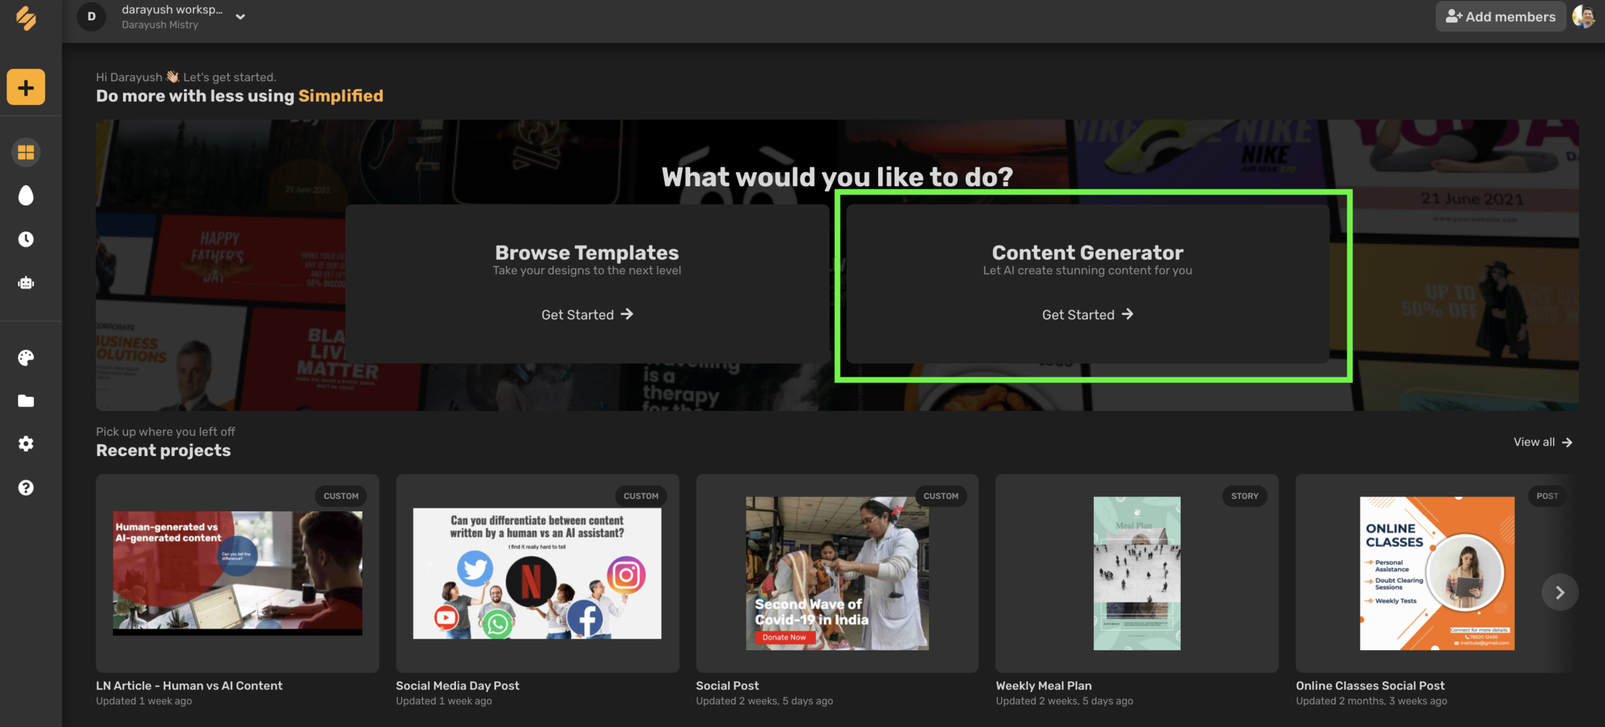Click the yellow plus create button
The width and height of the screenshot is (1605, 727).
[26, 88]
